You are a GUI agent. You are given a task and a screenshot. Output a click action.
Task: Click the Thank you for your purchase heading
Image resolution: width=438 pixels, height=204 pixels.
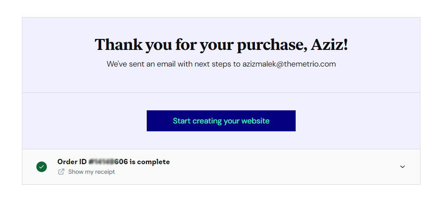click(221, 44)
